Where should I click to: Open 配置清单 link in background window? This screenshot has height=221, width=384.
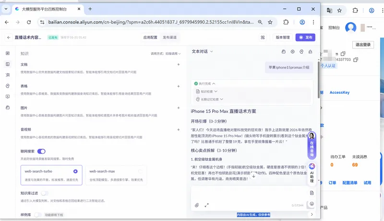(x=350, y=183)
